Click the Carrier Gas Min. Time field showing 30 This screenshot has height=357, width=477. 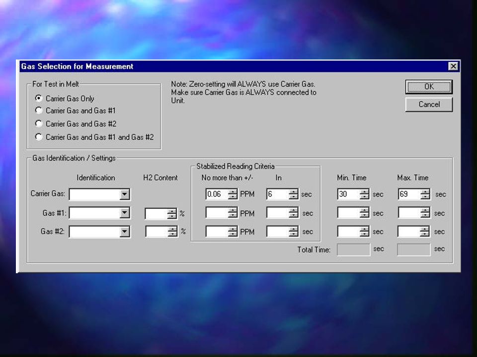pos(349,194)
